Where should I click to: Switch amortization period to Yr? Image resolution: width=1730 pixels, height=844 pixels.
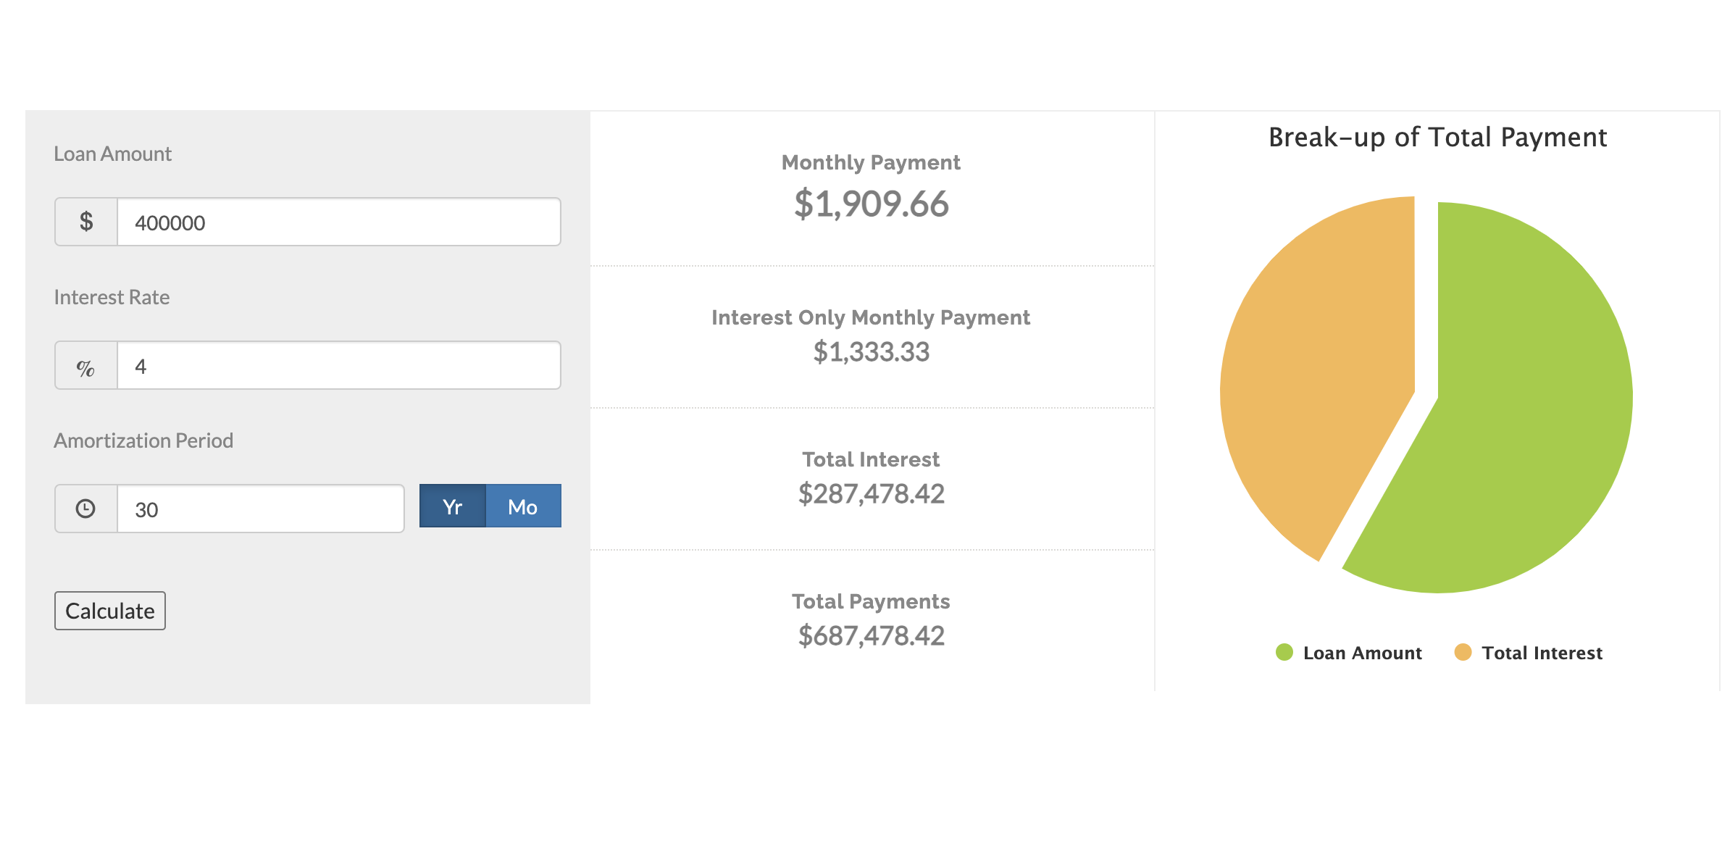point(453,506)
